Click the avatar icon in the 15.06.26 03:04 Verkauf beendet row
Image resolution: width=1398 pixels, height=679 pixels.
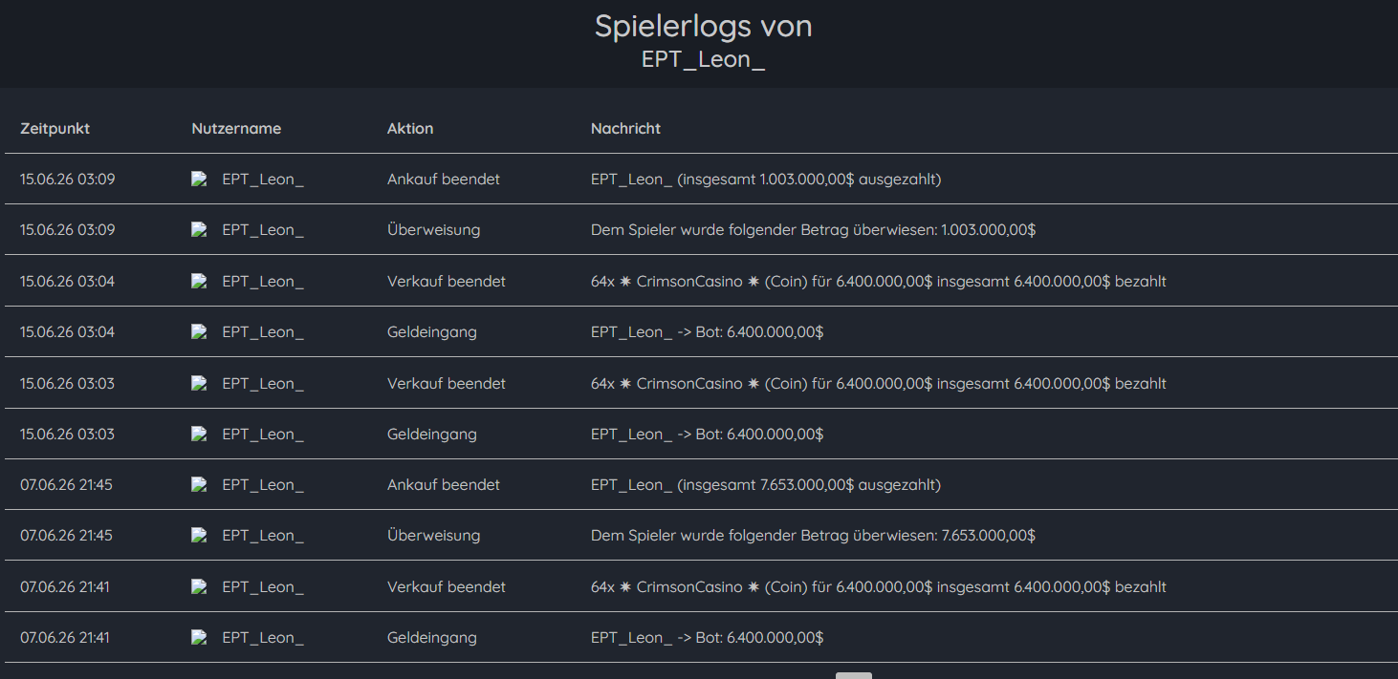199,281
